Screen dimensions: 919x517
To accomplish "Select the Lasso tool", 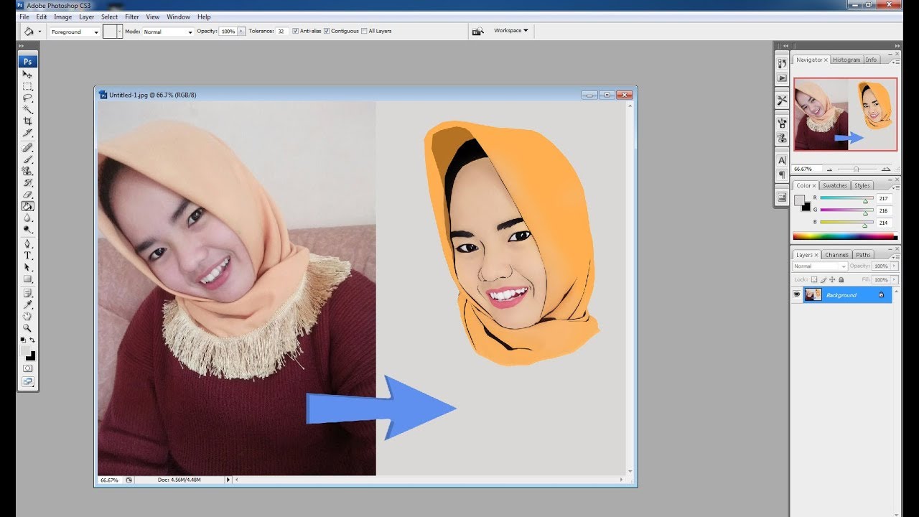I will (27, 98).
